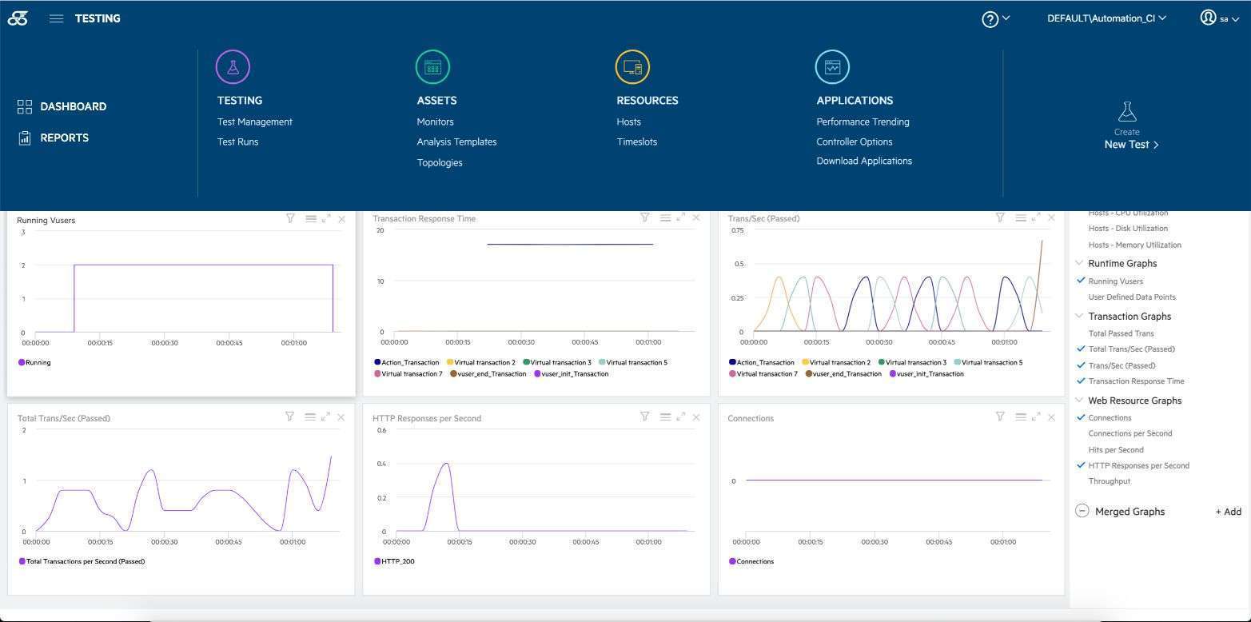Expand the help menu dropdown
The image size is (1251, 622).
tap(996, 18)
